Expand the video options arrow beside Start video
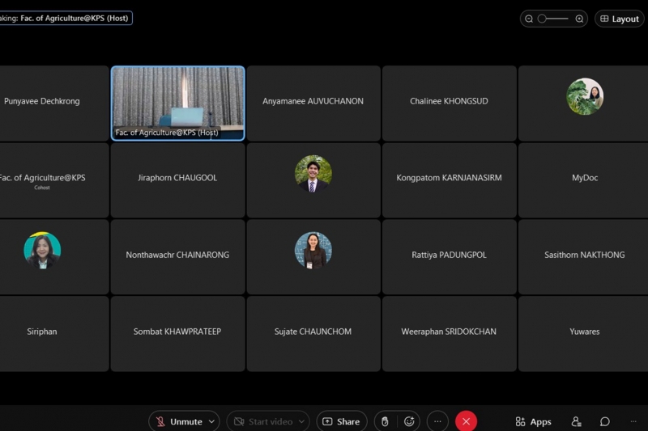This screenshot has width=648, height=431. point(301,421)
